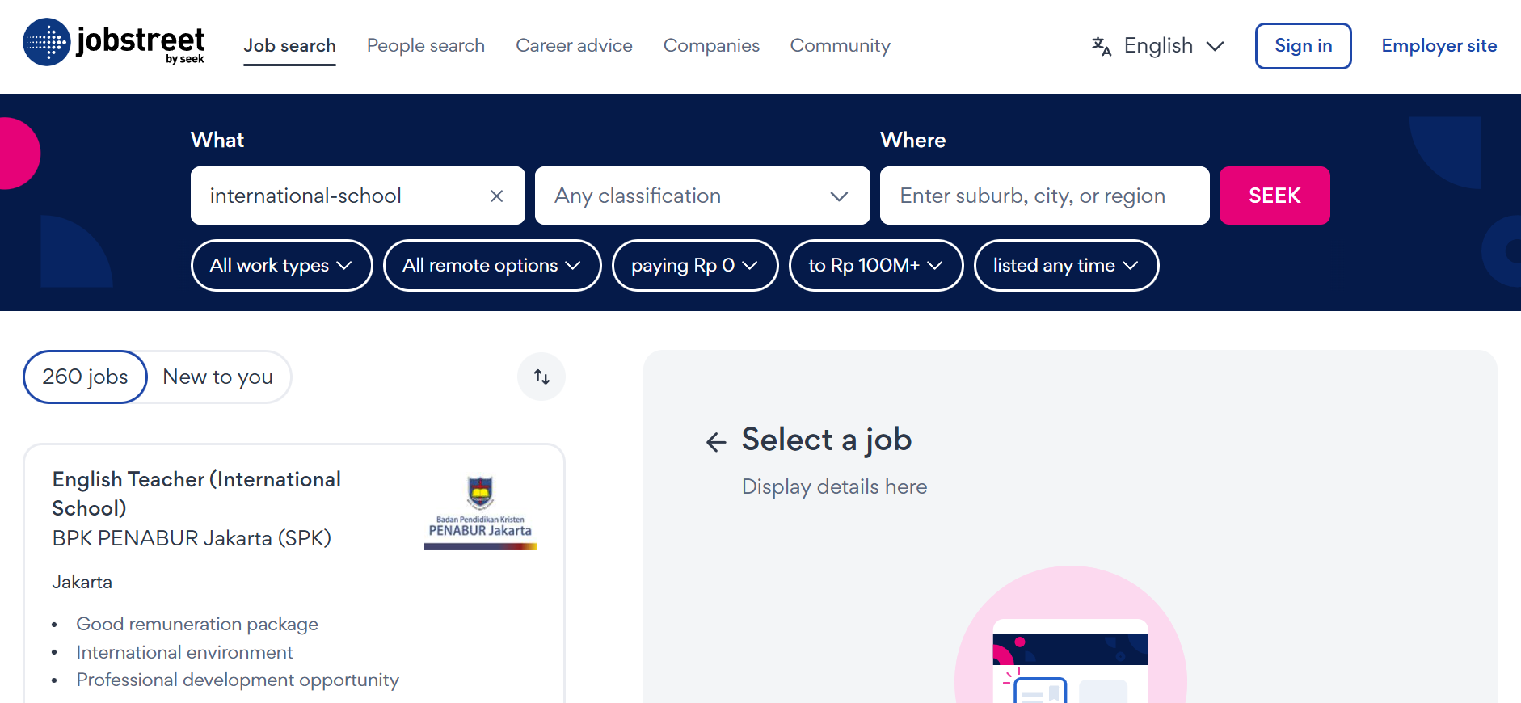
Task: Click the pink SEEK search button
Action: point(1275,196)
